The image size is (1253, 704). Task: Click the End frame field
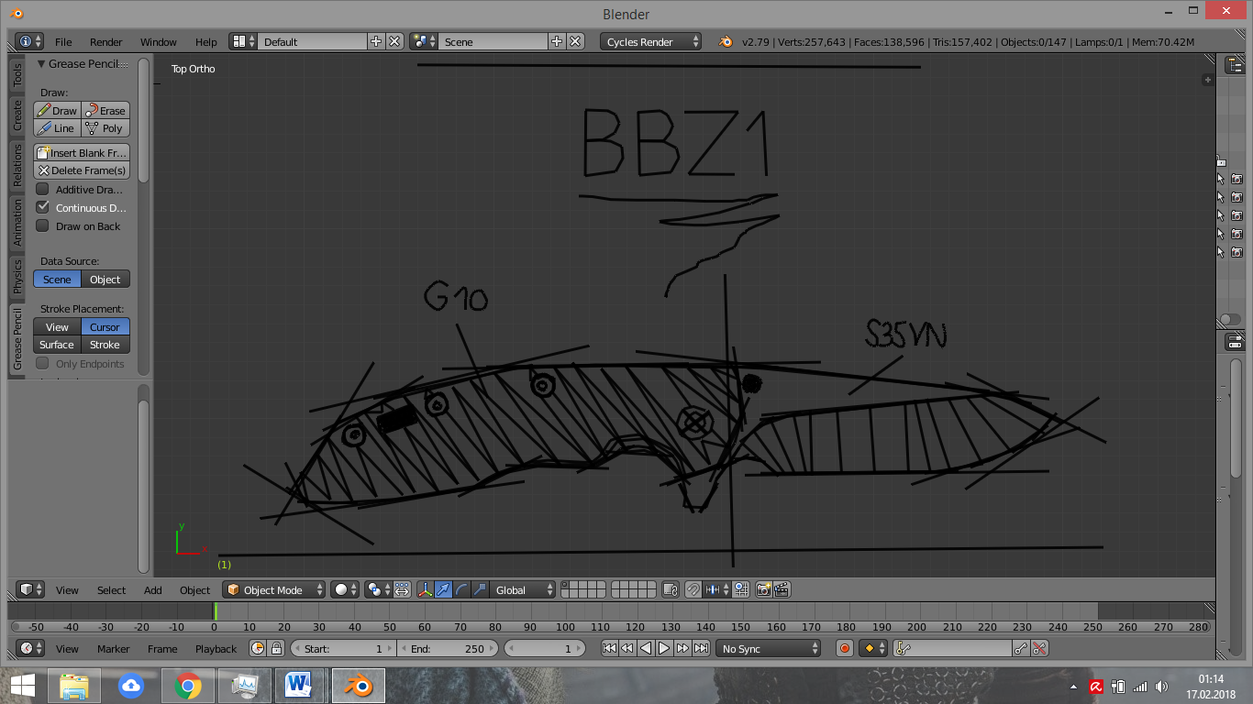448,649
